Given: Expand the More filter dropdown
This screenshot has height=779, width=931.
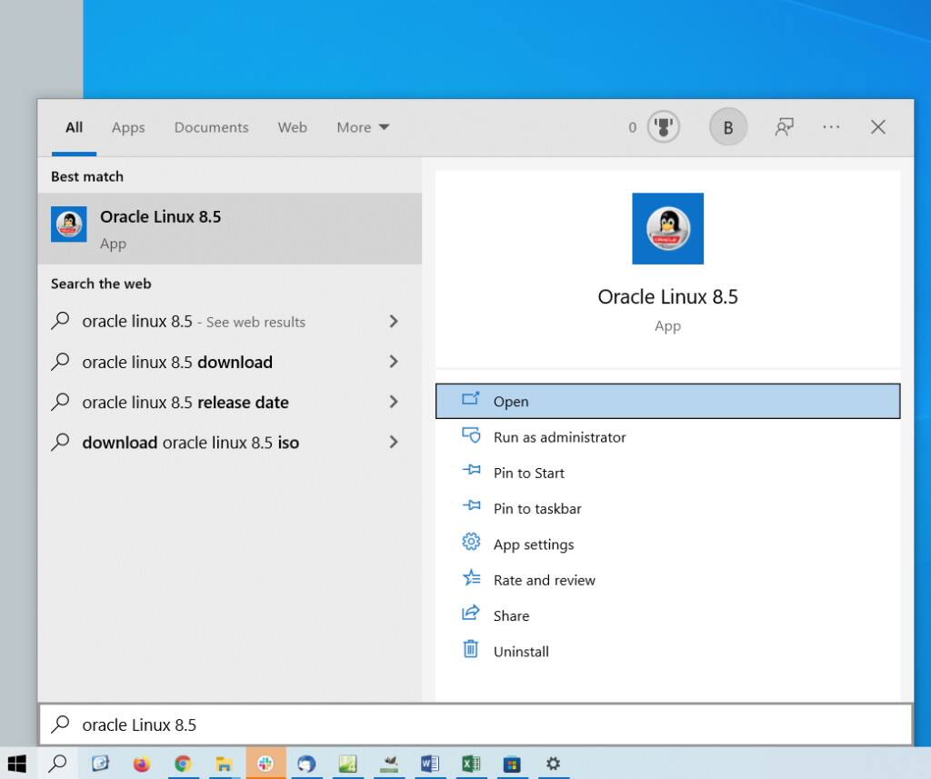Looking at the screenshot, I should [x=362, y=127].
